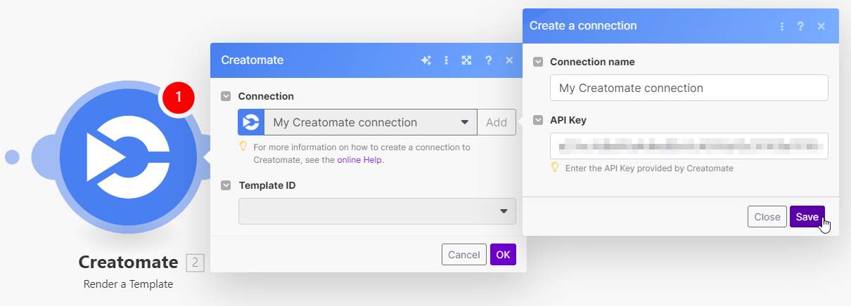
Task: Open the My Creatomate connection dropdown
Action: click(371, 122)
